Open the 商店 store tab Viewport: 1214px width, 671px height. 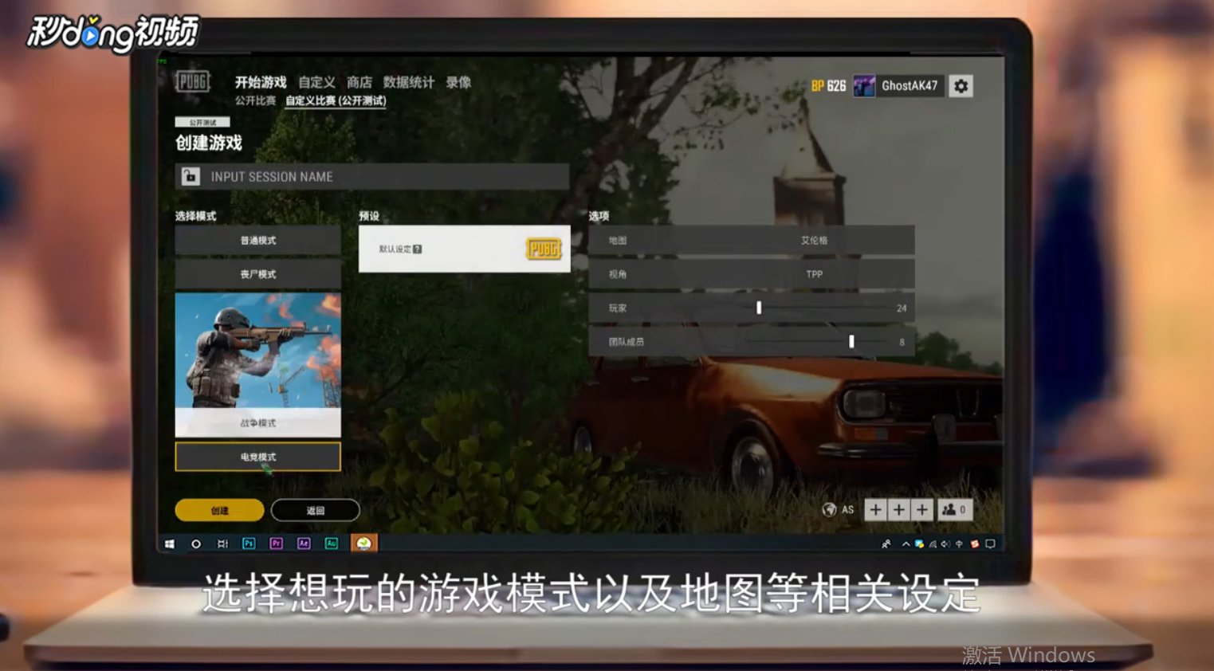(359, 82)
